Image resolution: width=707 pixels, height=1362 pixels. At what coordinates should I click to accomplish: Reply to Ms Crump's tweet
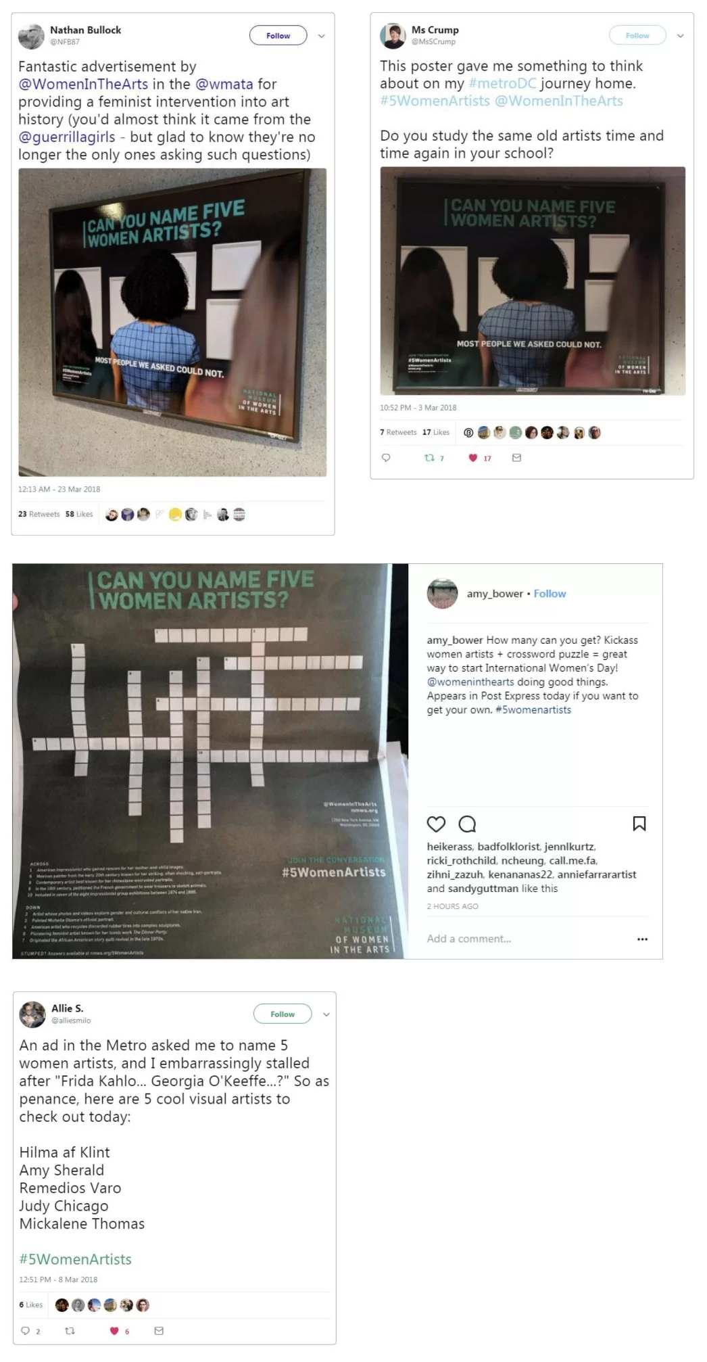point(386,458)
